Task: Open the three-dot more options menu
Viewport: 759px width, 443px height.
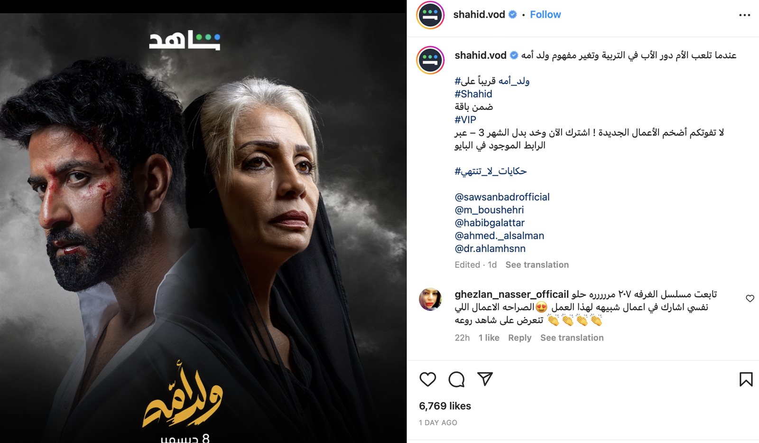Action: (x=745, y=15)
